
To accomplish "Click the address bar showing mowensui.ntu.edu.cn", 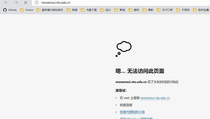I will pos(121,3).
